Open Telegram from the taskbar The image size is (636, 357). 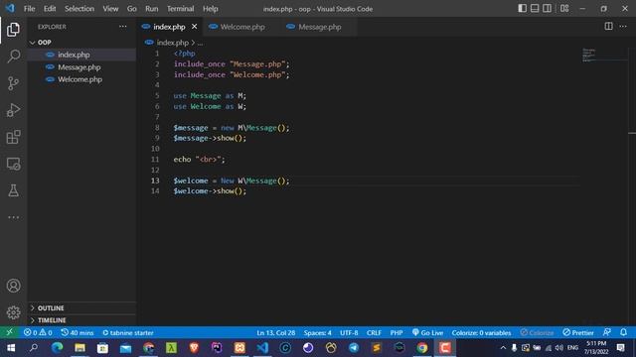point(354,348)
